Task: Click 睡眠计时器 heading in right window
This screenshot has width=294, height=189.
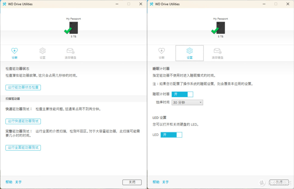Action: click(161, 69)
